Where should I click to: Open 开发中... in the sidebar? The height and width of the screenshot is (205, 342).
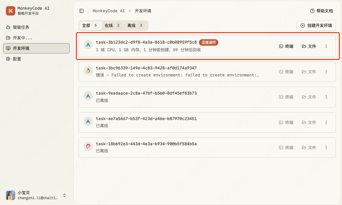[36, 38]
